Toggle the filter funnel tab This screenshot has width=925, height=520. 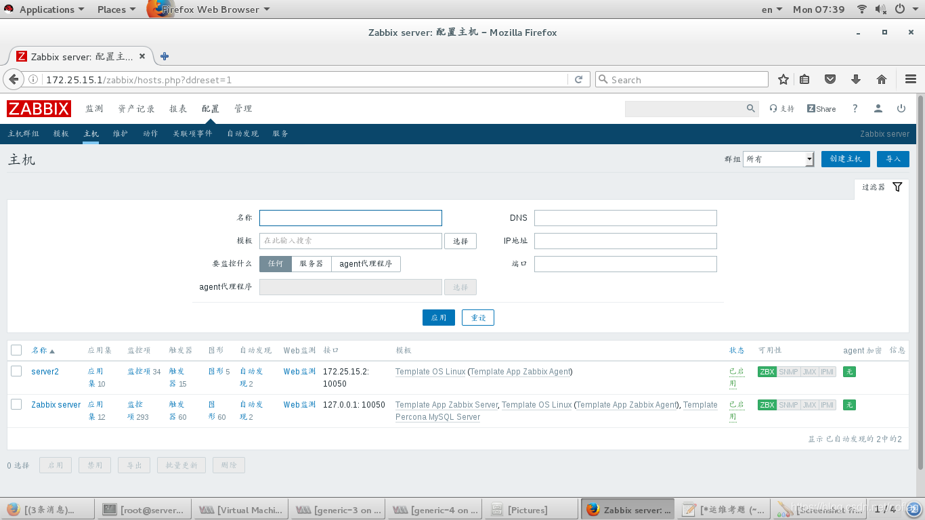[x=882, y=187]
